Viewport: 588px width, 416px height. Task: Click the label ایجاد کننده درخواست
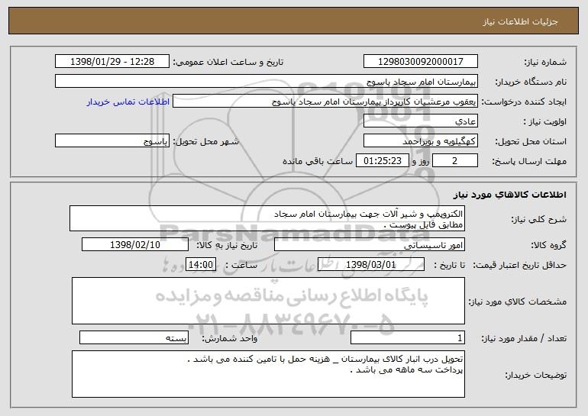(524, 102)
